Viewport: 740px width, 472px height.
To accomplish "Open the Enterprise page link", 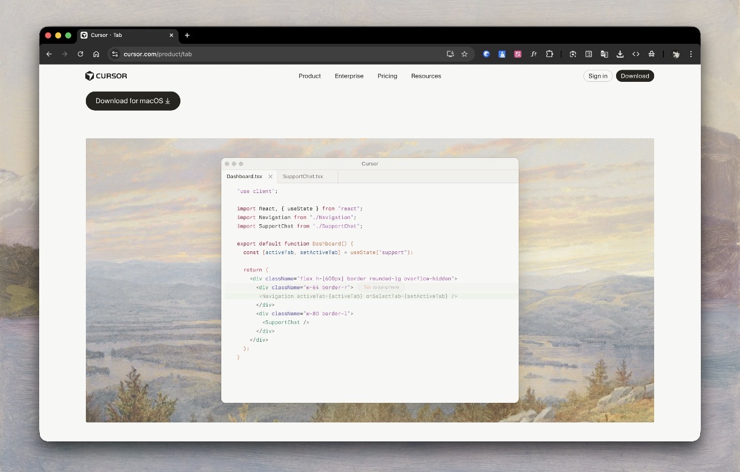I will click(349, 76).
